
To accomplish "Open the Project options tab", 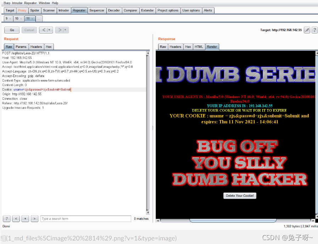I will click(168, 10).
